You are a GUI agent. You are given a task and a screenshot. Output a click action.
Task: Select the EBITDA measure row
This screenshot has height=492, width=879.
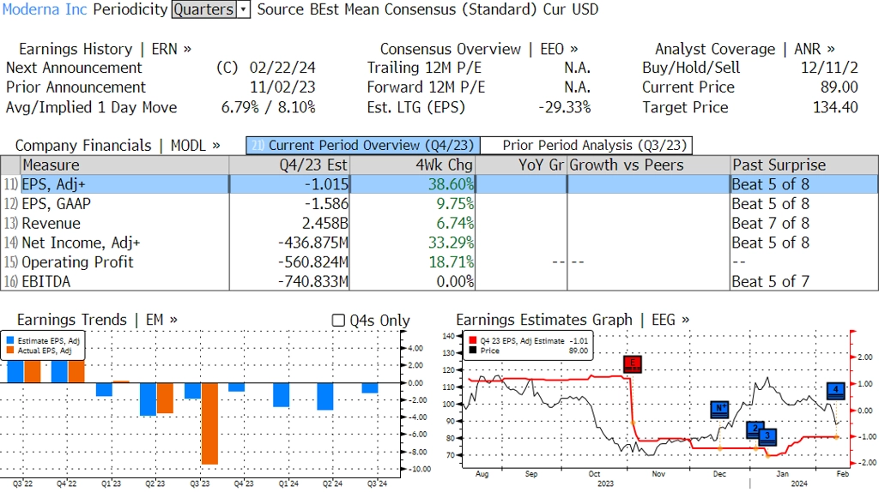[439, 281]
